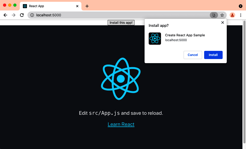Open the Chrome profile avatar
This screenshot has height=149, width=246.
pos(232,15)
